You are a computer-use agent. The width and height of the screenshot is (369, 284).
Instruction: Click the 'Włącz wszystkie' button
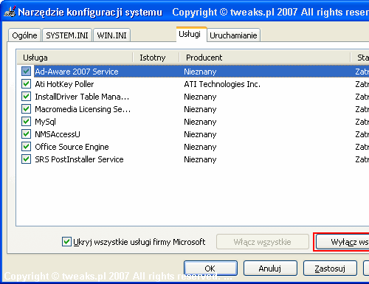(263, 242)
